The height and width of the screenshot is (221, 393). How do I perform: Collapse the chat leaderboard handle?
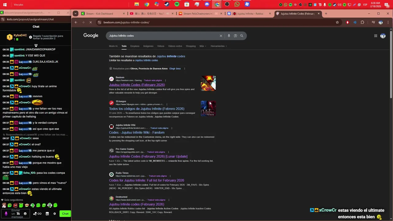[x=36, y=46]
